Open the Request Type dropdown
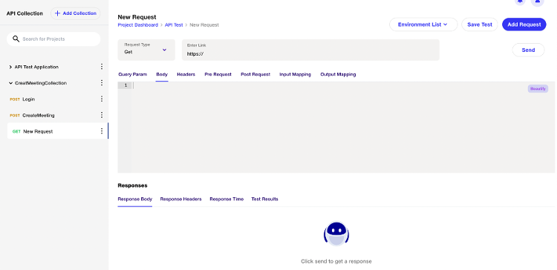The height and width of the screenshot is (270, 557). tap(146, 50)
